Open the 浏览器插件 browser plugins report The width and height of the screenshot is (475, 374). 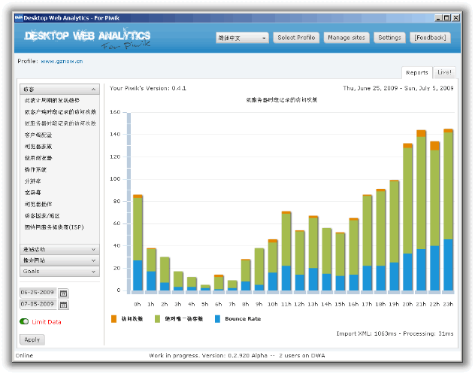[38, 204]
